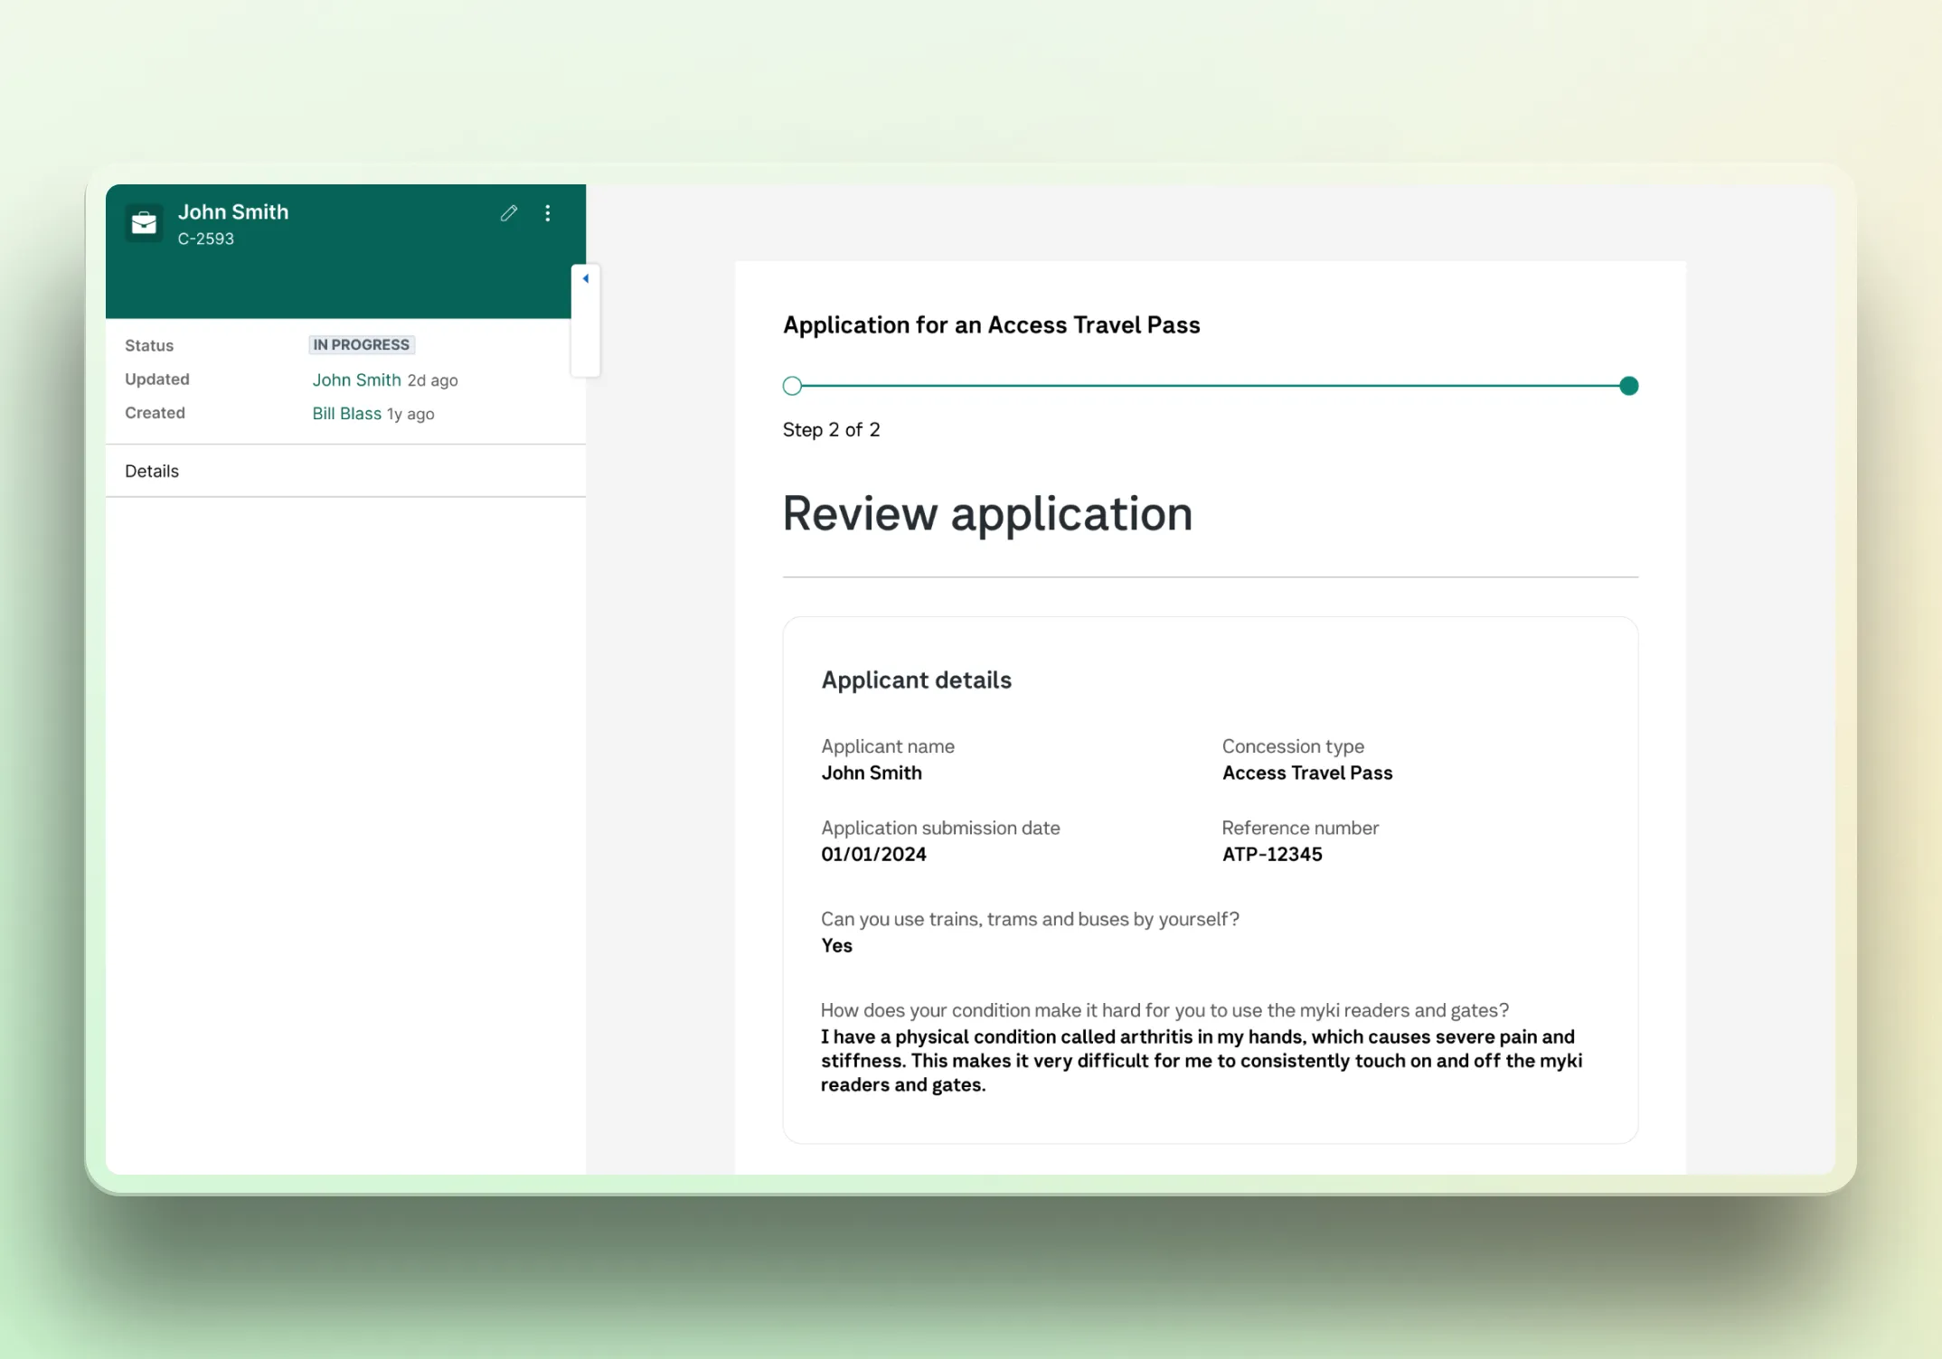Click the filled step 2 progress marker
The height and width of the screenshot is (1359, 1942).
(x=1628, y=387)
